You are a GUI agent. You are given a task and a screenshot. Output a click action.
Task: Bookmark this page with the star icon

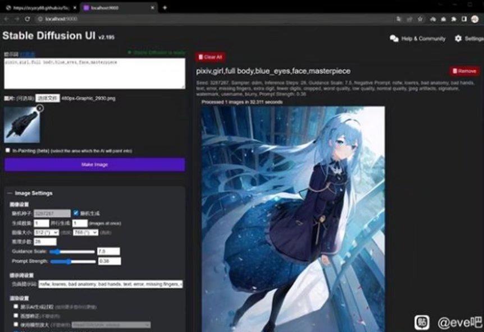pyautogui.click(x=420, y=19)
